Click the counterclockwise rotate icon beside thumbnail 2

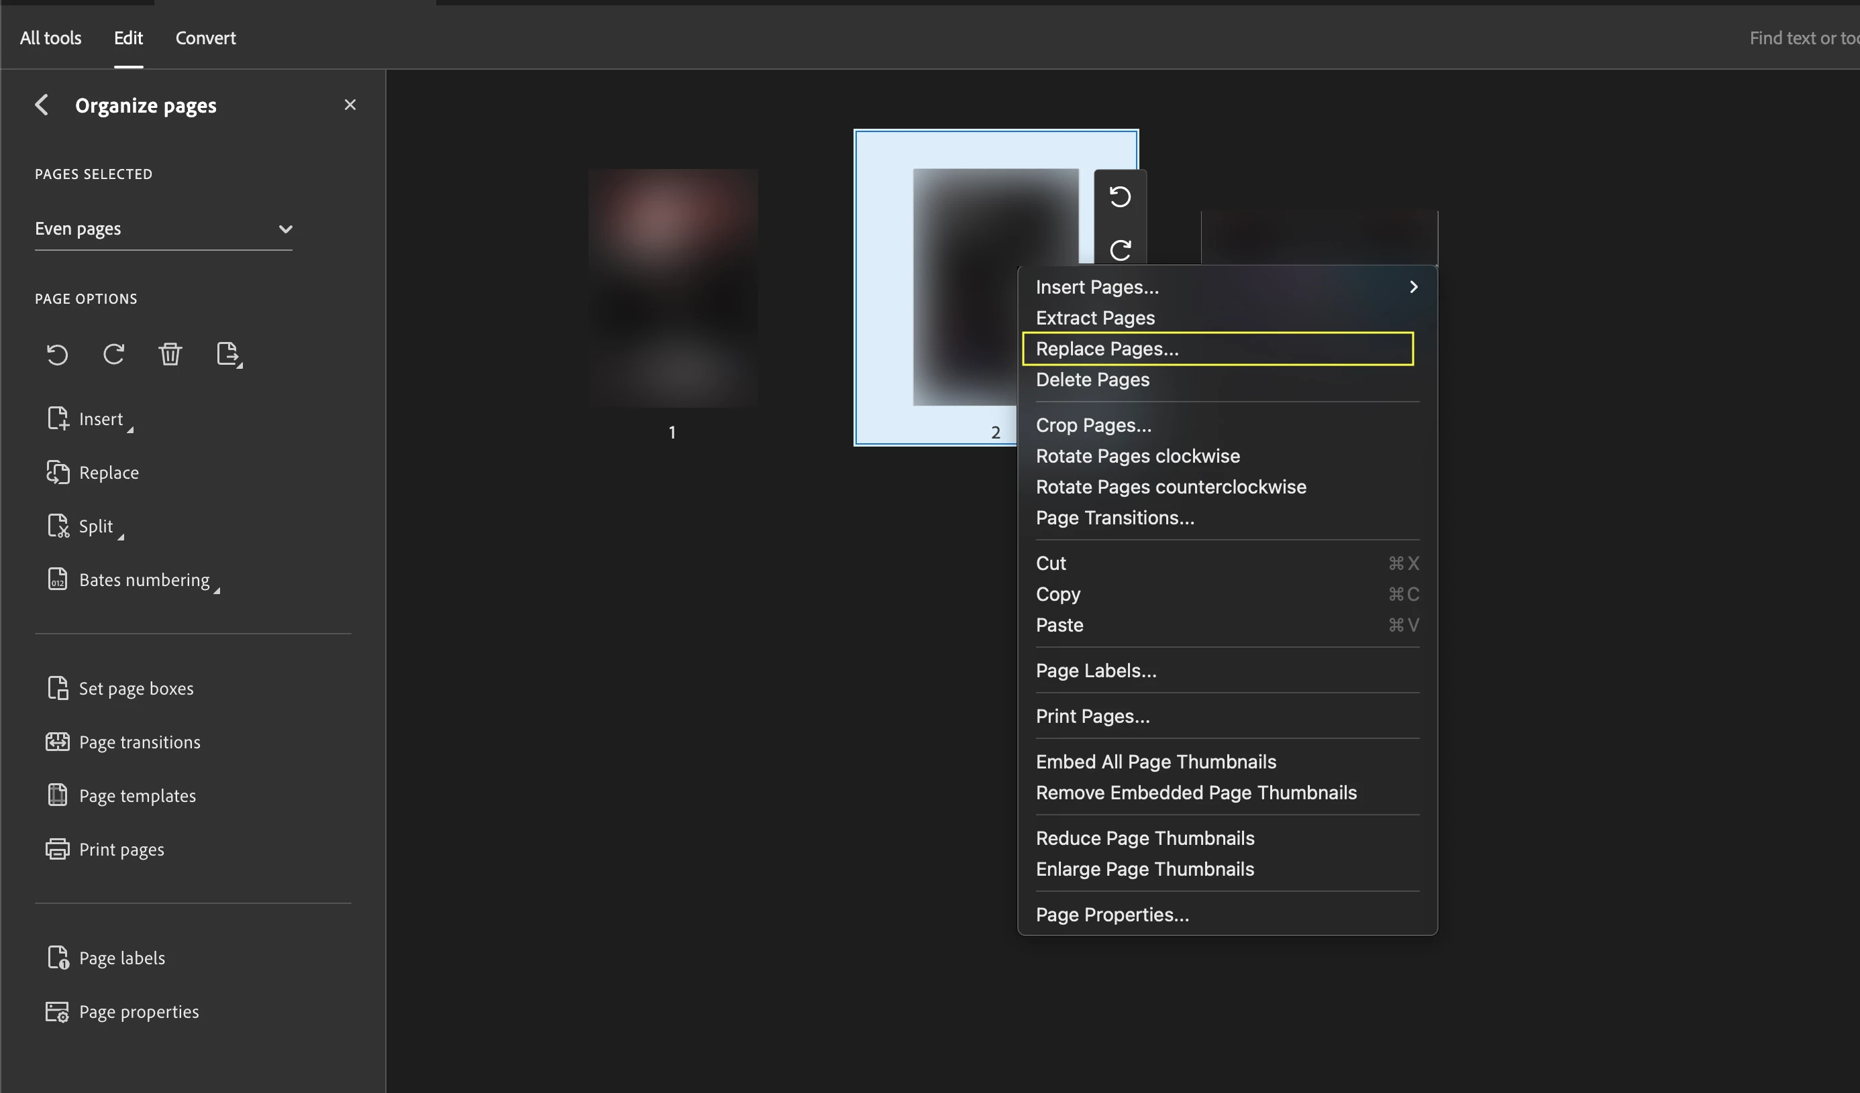pyautogui.click(x=1120, y=197)
